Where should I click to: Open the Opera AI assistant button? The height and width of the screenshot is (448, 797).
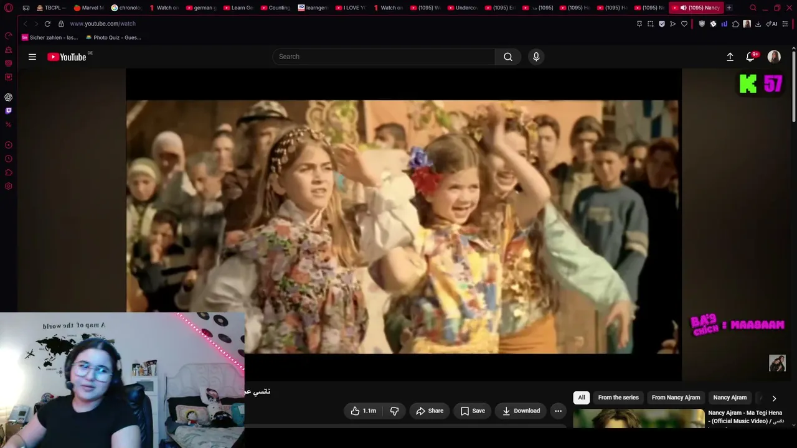772,24
